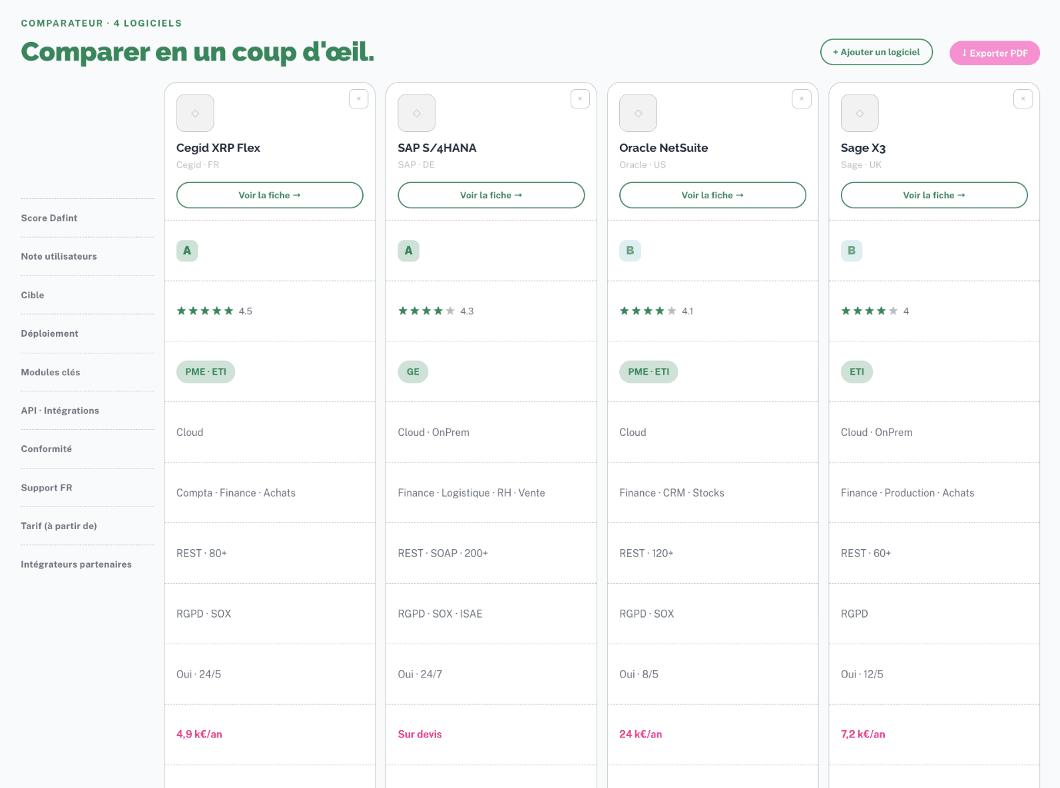The width and height of the screenshot is (1060, 788).
Task: Click Sage X3 price 7,2 k€/an
Action: tap(863, 734)
